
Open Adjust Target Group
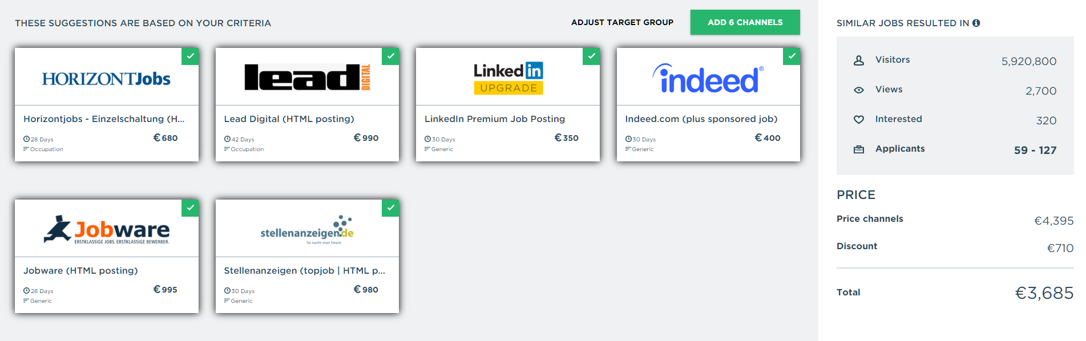point(622,22)
